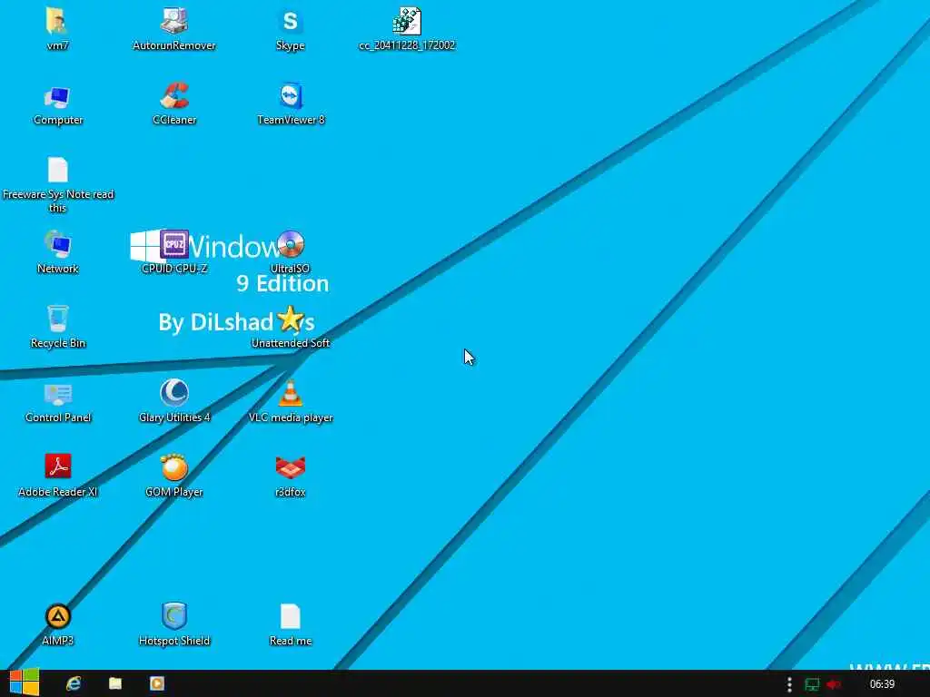
Task: Open the media player taskbar icon
Action: [156, 684]
